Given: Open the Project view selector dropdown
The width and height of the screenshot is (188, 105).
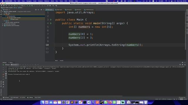Looking at the screenshot, I should click(6, 10).
